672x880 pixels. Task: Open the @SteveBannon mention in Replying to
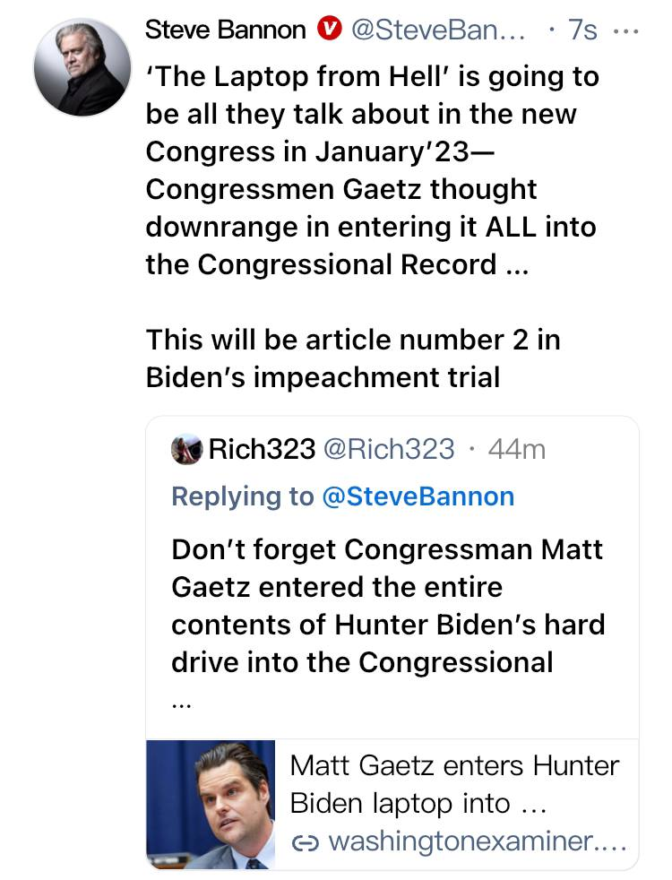pos(418,496)
